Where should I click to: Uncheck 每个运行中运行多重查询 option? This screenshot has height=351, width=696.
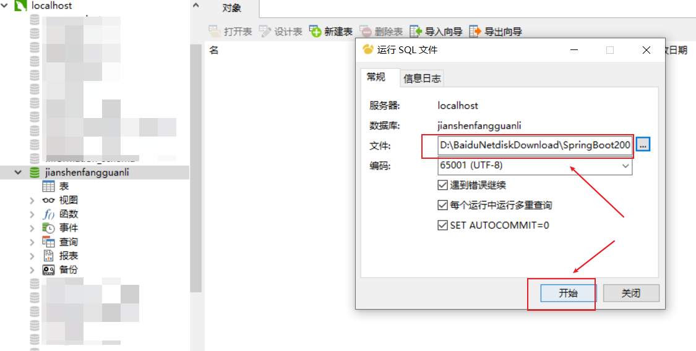coord(442,205)
